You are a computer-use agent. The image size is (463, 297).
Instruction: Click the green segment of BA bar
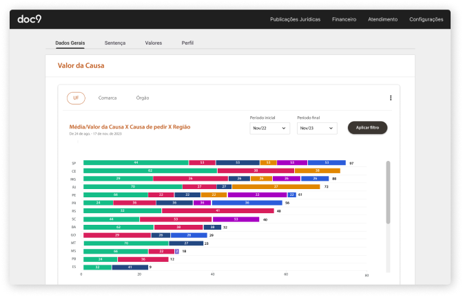119,227
